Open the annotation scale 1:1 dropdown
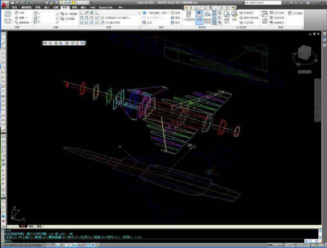Screen dimensions: 327x248 [x=290, y=245]
